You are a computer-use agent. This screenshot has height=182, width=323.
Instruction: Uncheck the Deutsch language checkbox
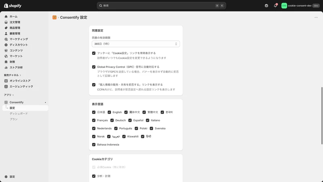112,120
